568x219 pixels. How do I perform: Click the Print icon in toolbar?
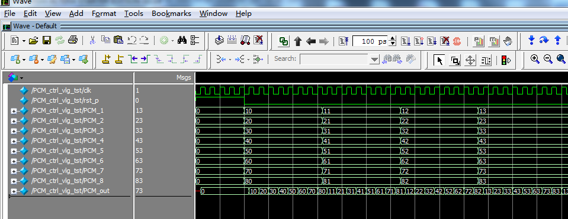click(x=73, y=40)
